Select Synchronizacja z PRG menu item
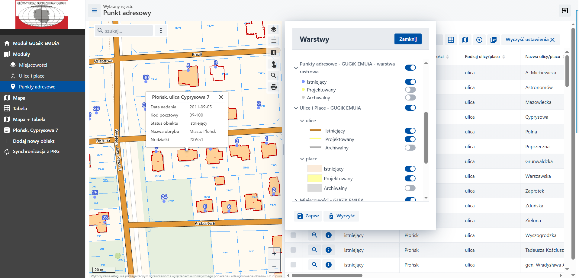 [36, 152]
